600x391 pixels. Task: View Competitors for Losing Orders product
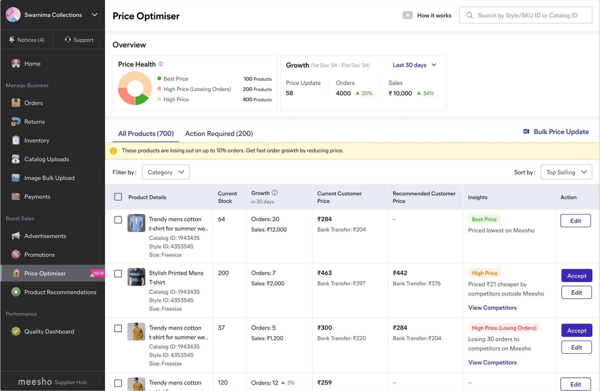tap(492, 363)
